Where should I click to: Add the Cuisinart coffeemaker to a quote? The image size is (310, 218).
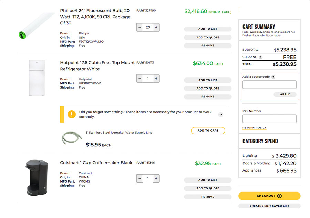207,188
